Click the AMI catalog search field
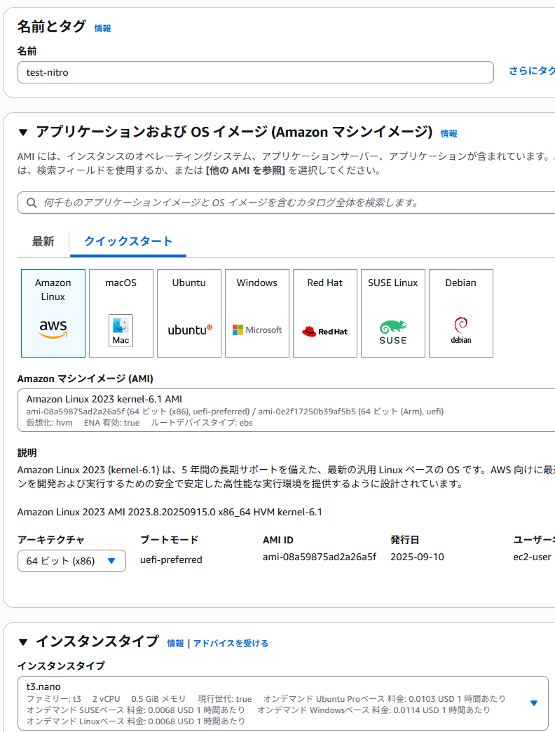 [x=287, y=203]
